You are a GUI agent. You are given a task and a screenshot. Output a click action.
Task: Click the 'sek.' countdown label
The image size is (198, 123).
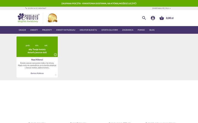click(46, 45)
